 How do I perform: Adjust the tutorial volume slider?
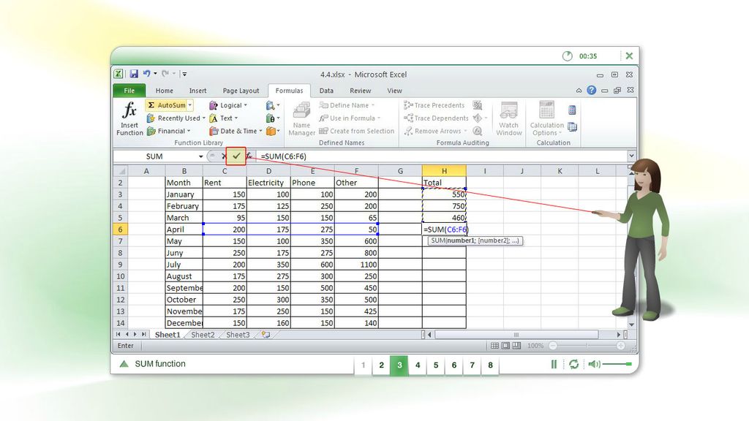pos(617,364)
